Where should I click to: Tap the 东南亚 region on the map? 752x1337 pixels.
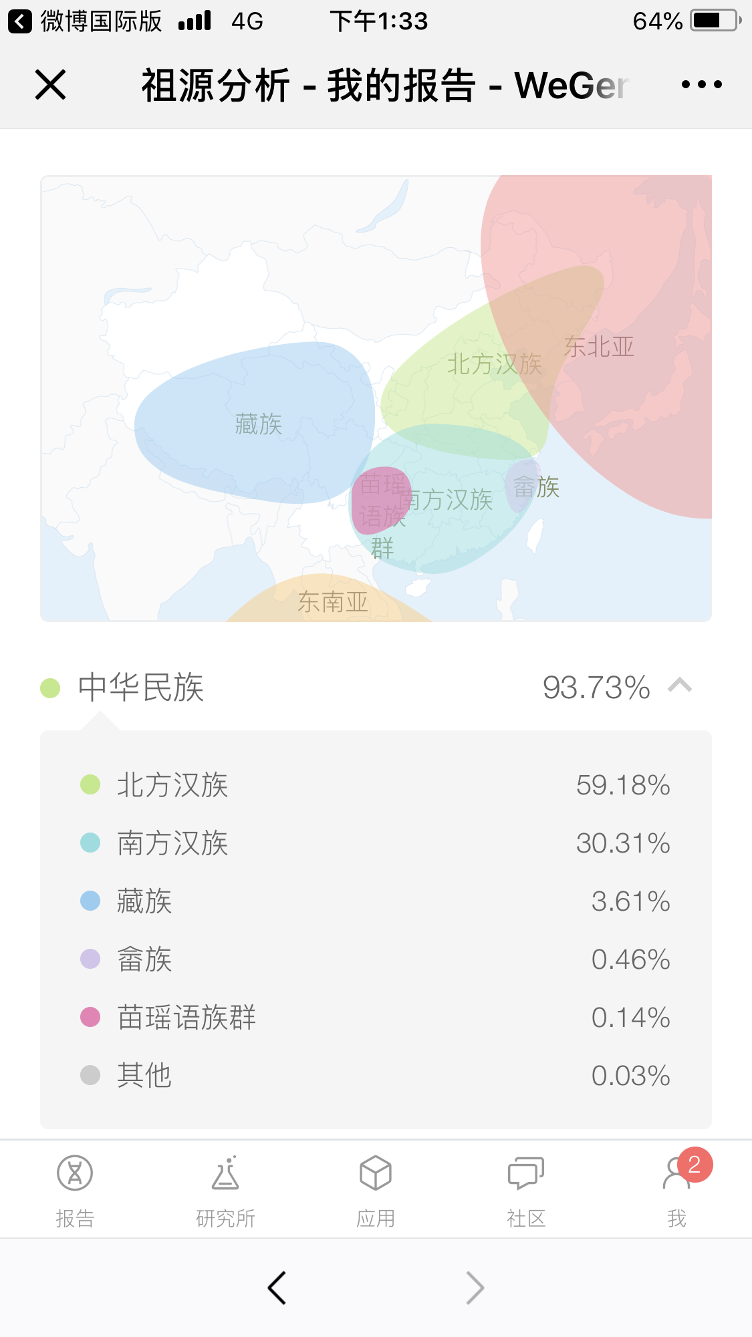point(332,601)
